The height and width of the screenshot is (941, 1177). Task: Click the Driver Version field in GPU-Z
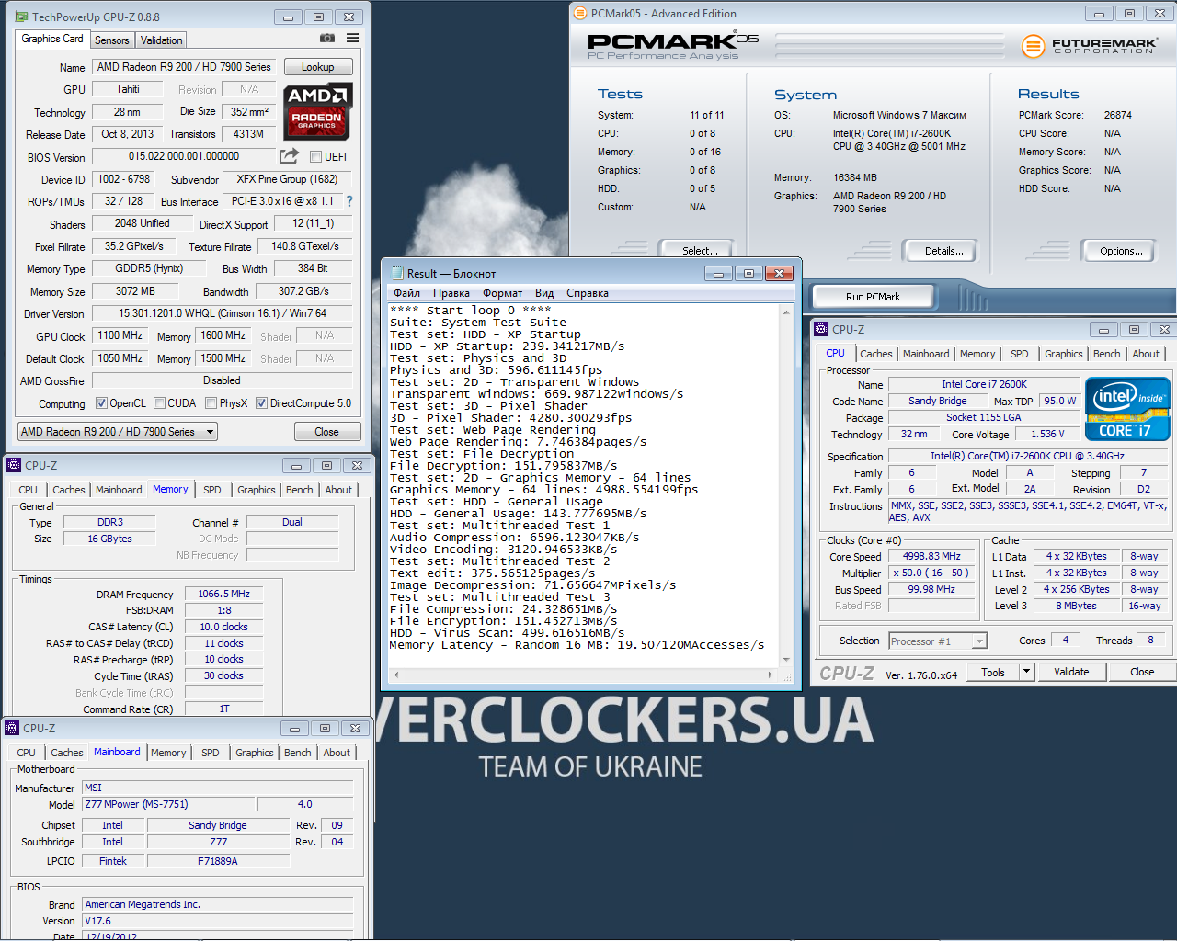point(223,313)
